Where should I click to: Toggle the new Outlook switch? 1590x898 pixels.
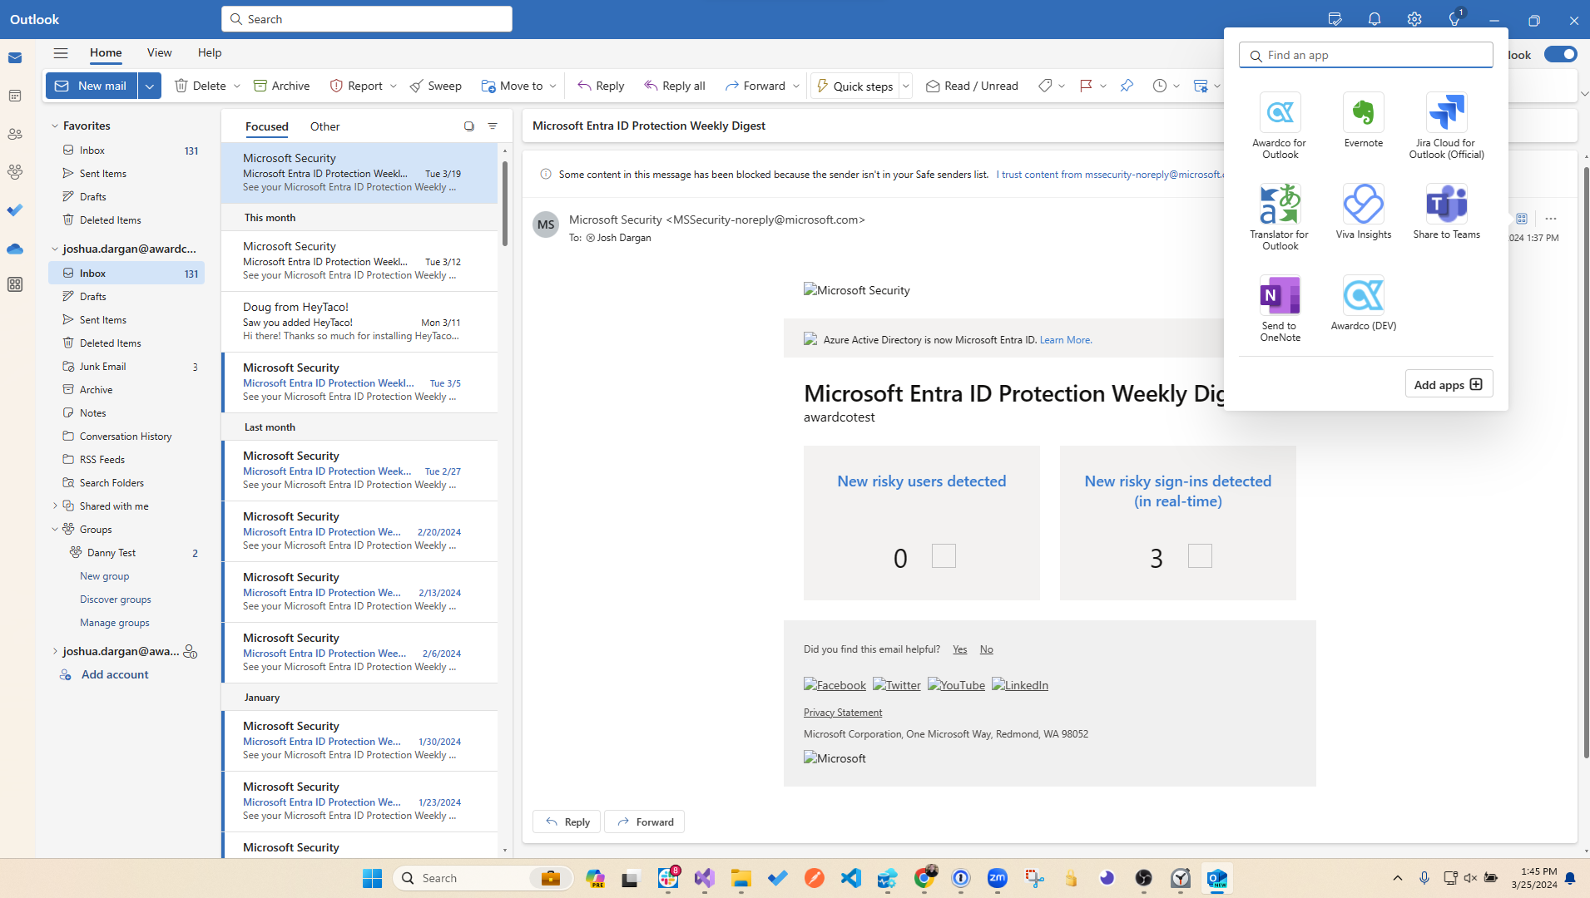1560,53
